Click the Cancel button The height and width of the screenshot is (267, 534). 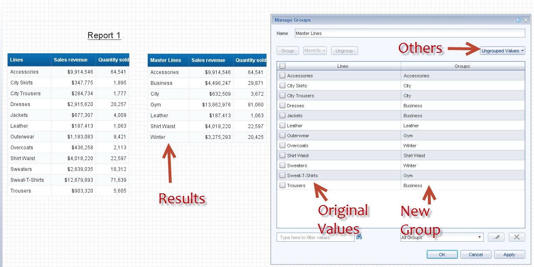point(475,255)
